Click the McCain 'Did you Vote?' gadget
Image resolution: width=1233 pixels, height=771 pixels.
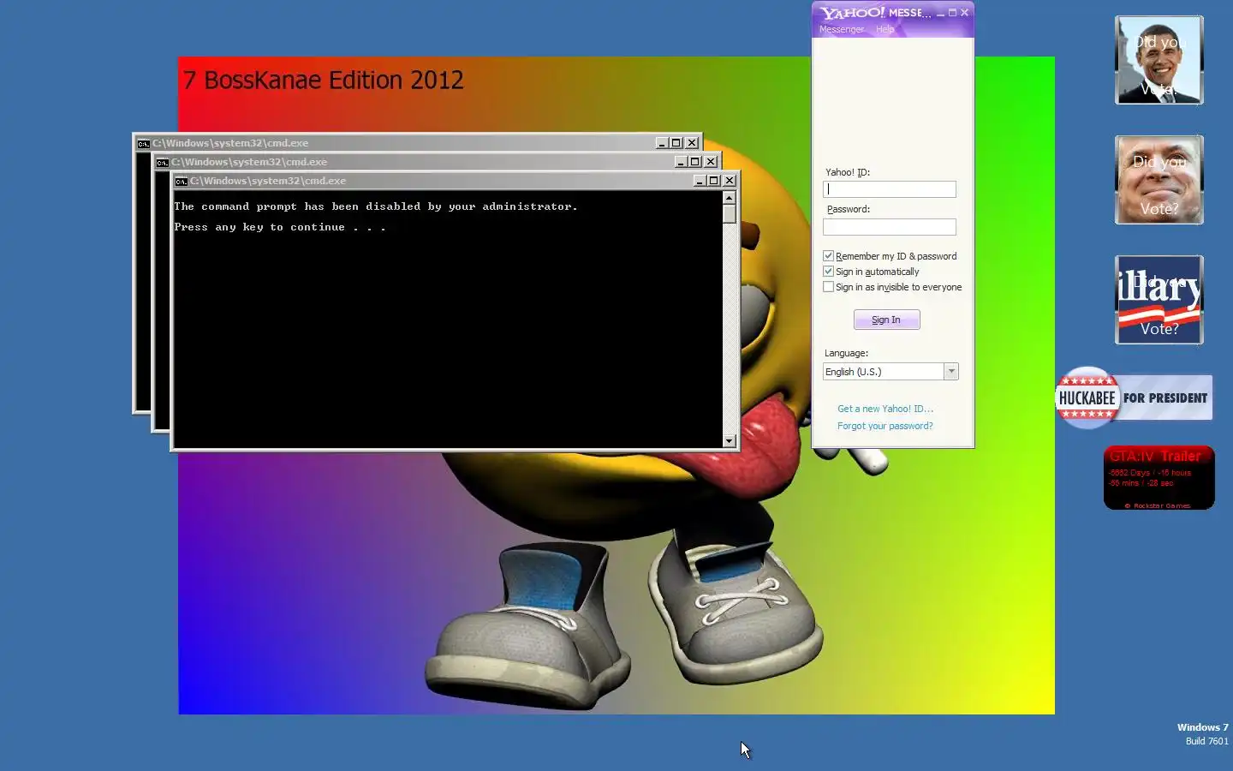[1159, 181]
